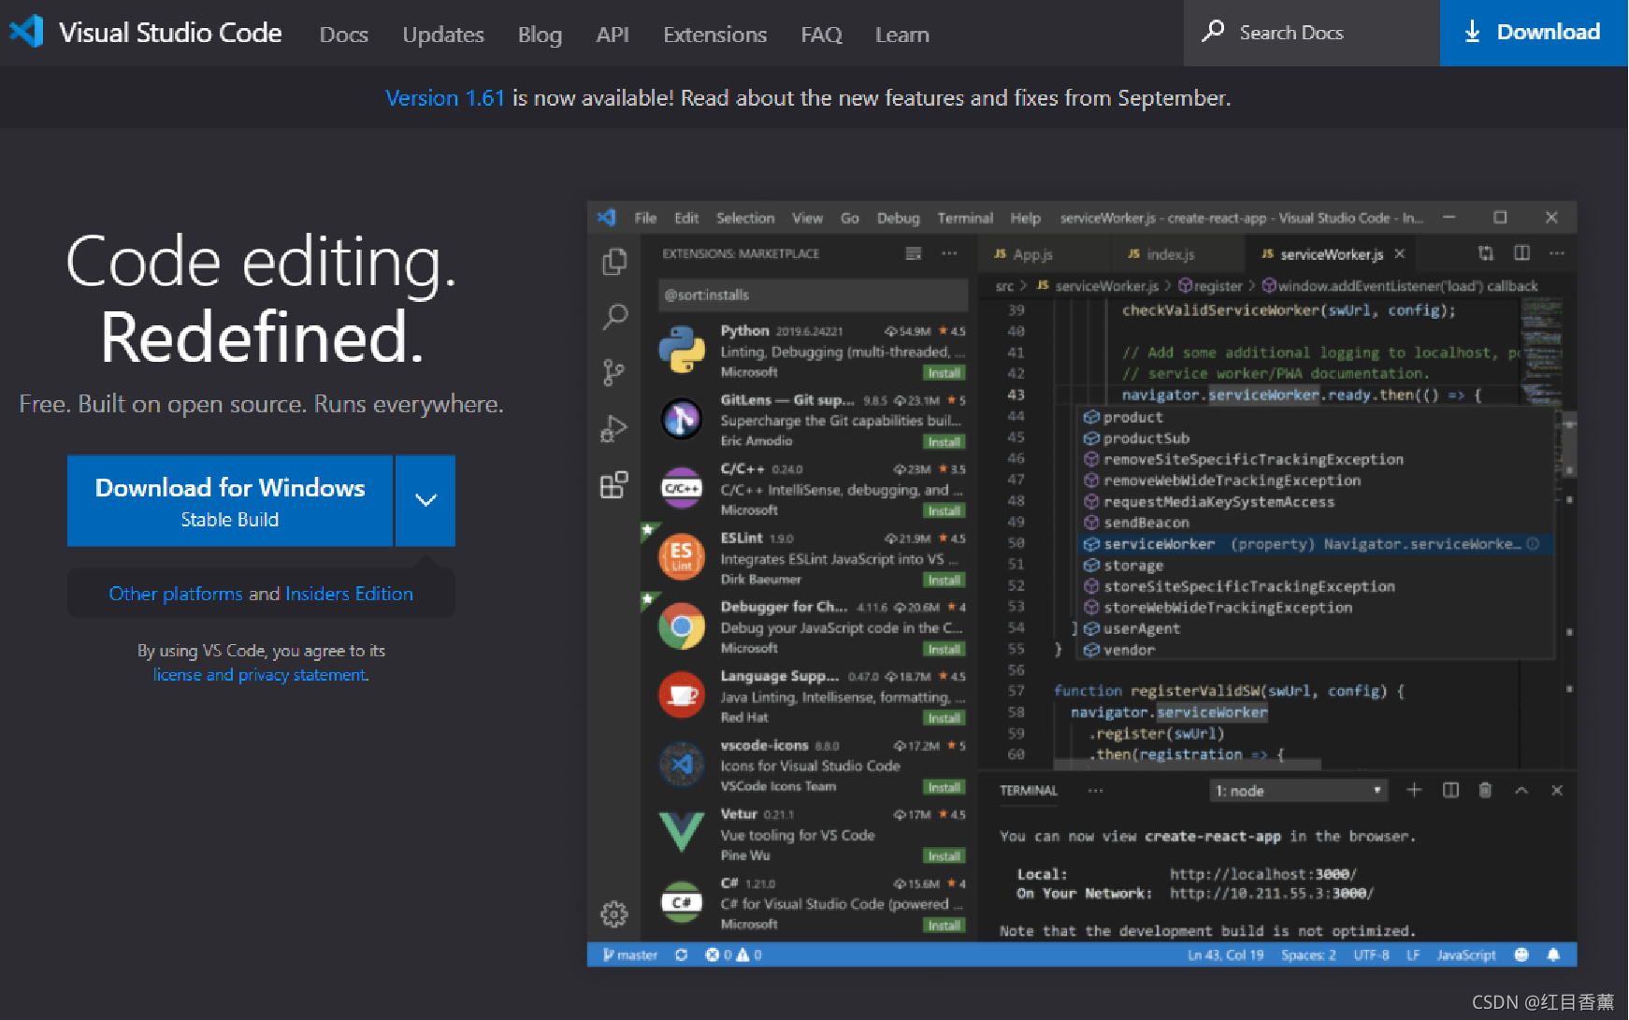This screenshot has width=1629, height=1020.
Task: Click the errors and warnings status entry
Action: (x=734, y=955)
